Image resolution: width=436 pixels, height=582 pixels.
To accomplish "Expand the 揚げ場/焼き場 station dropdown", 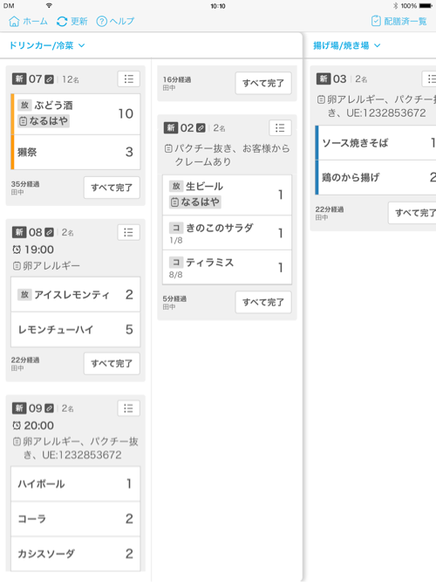I will pyautogui.click(x=347, y=45).
